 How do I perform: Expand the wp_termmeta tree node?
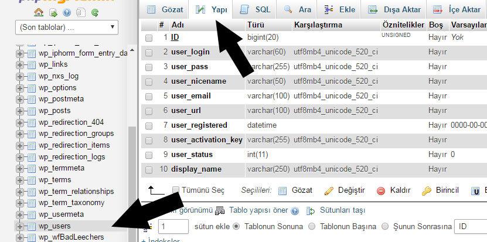[20, 168]
